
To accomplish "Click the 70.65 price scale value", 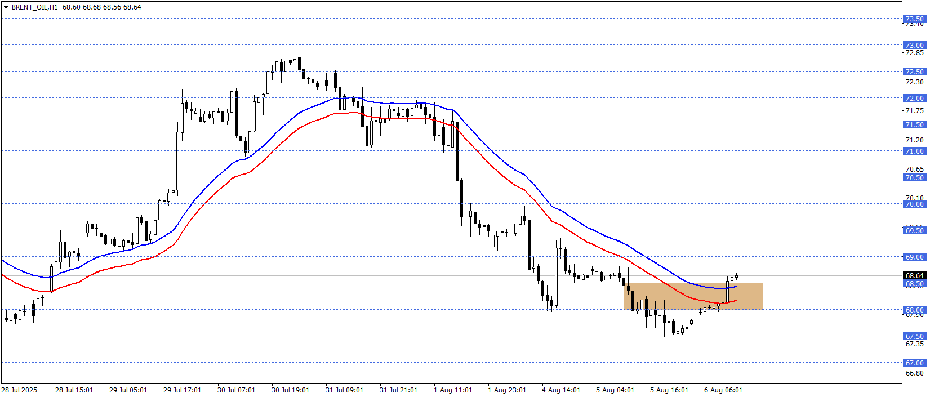I will (x=914, y=169).
